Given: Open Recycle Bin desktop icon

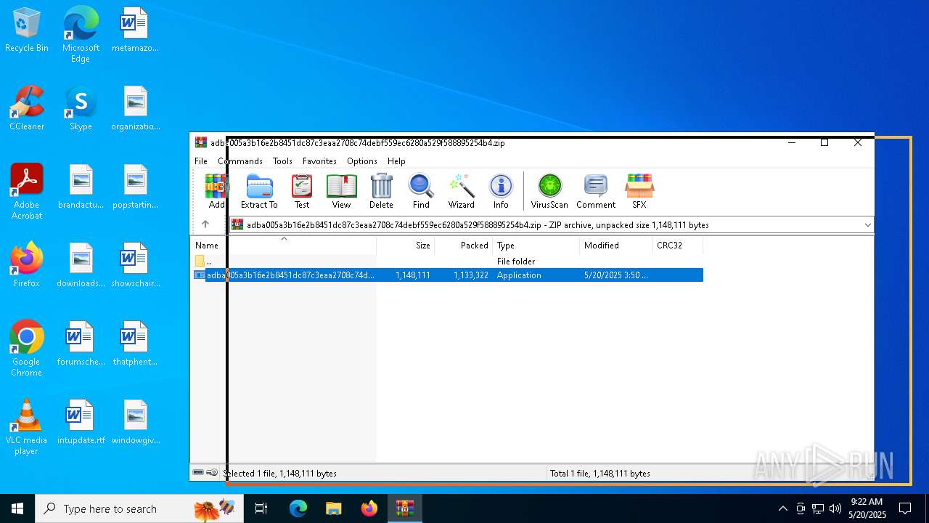Looking at the screenshot, I should coord(27,31).
